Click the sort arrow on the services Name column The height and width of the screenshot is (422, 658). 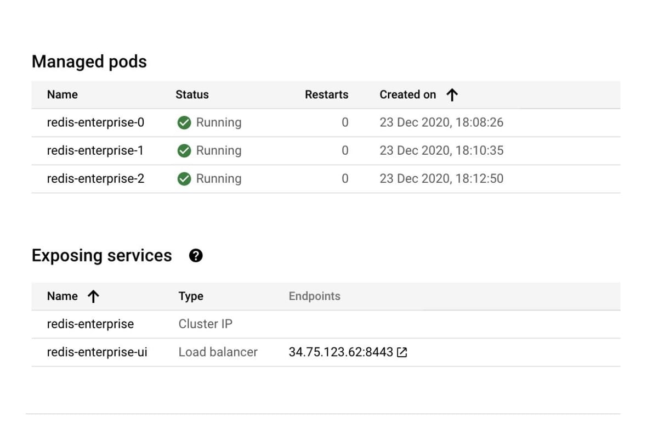coord(94,296)
